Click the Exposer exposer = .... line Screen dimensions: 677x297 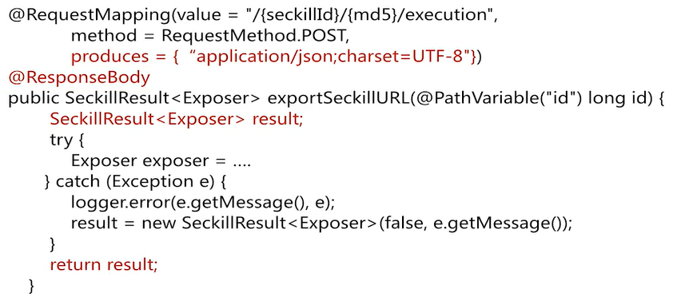click(161, 160)
